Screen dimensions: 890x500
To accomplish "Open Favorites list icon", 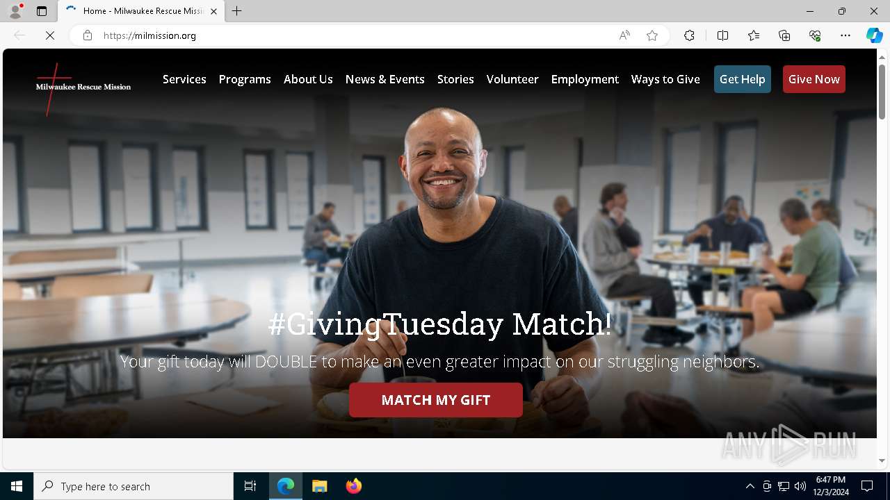I will 754,35.
